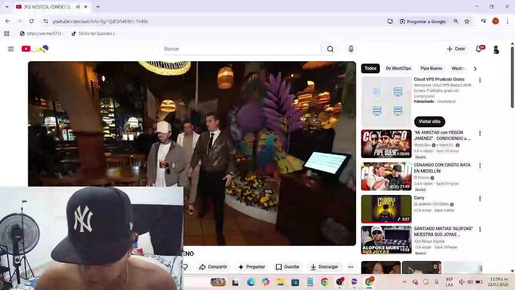515x290 pixels.
Task: Go back with browser back arrow
Action: click(x=7, y=21)
